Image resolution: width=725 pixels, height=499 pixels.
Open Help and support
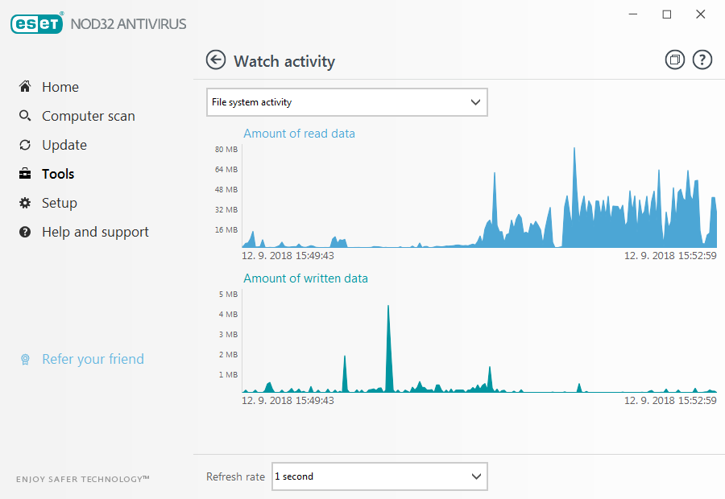(x=95, y=232)
